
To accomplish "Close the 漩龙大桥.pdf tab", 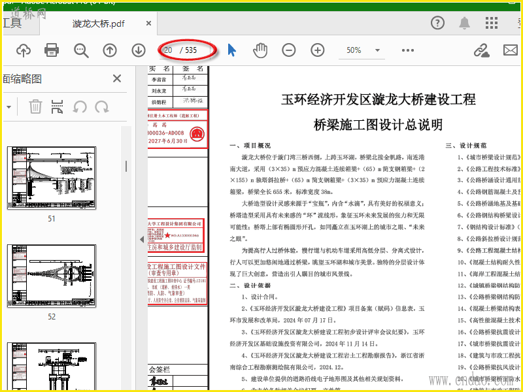I will [x=149, y=24].
